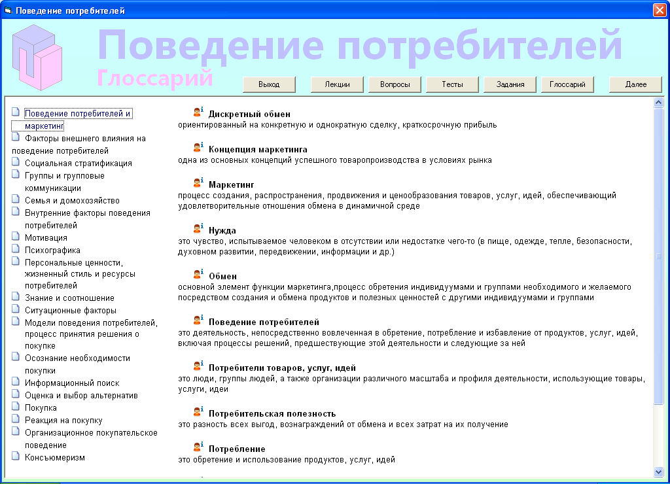This screenshot has width=670, height=484.
Task: Click the page icon beside 'Знание и соотношение'
Action: pos(16,296)
